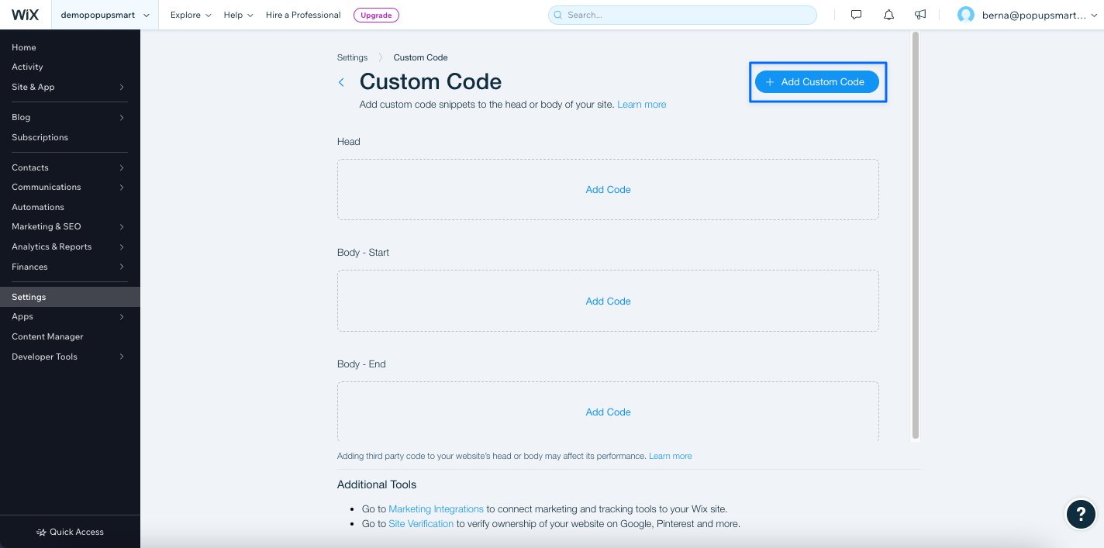Expand Communications submenu arrow
The width and height of the screenshot is (1104, 548).
[x=122, y=188]
